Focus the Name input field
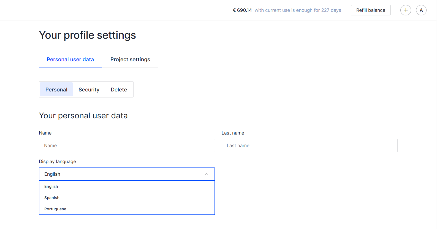The height and width of the screenshot is (229, 437). point(127,146)
